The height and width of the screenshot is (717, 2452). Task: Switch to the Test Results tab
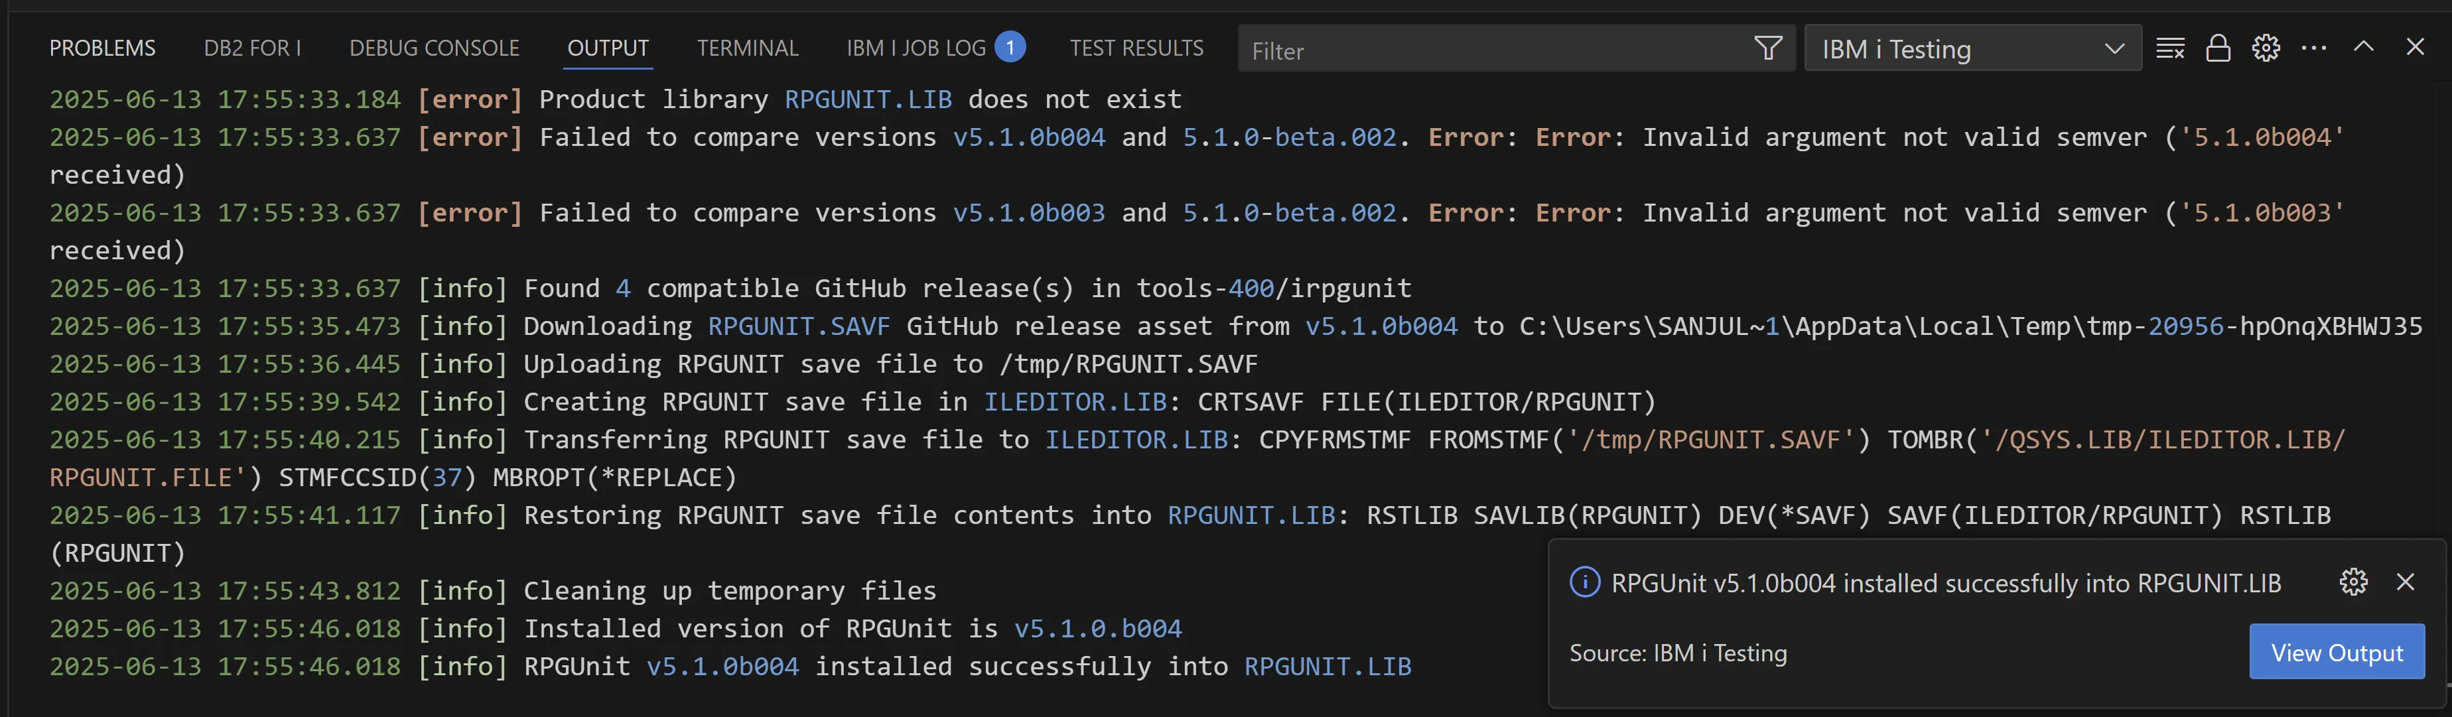pyautogui.click(x=1136, y=48)
